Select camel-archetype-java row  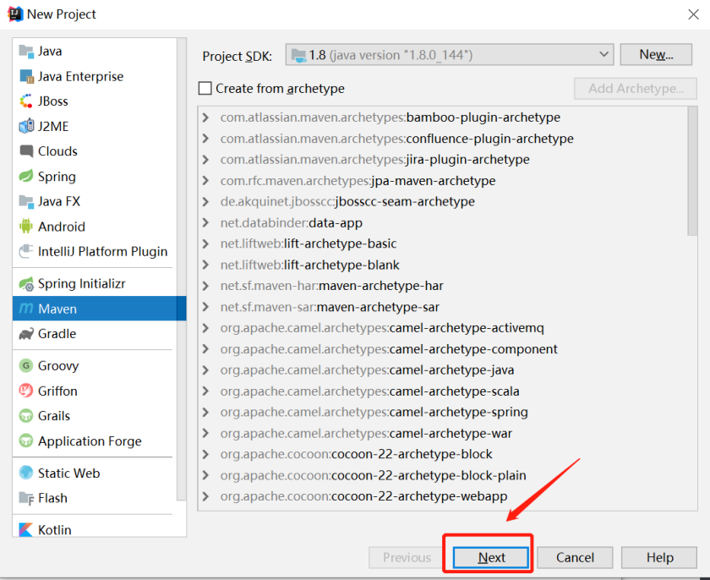pos(442,370)
